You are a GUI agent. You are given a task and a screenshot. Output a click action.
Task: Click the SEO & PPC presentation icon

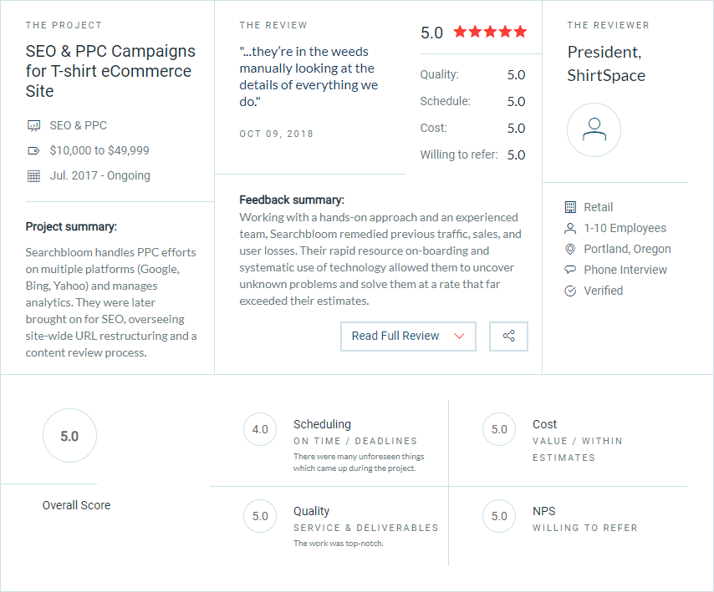33,126
